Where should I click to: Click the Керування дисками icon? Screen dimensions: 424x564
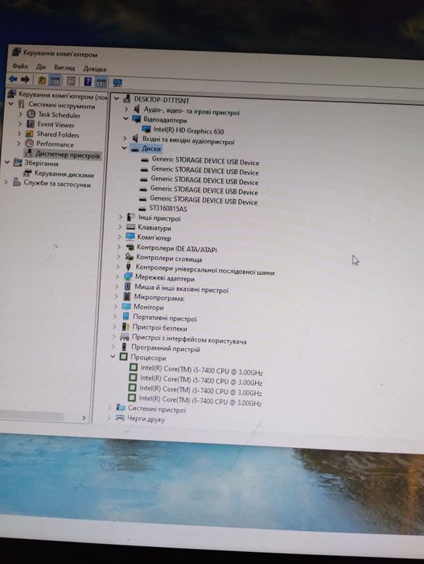[x=27, y=173]
